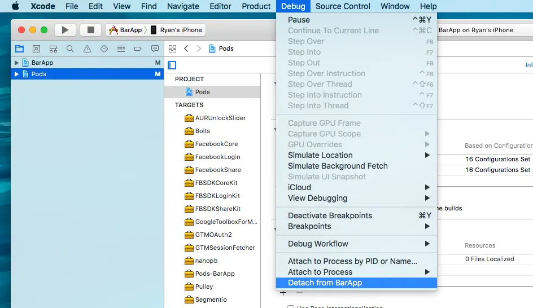Choose Simulate Background Fetch

click(356, 166)
